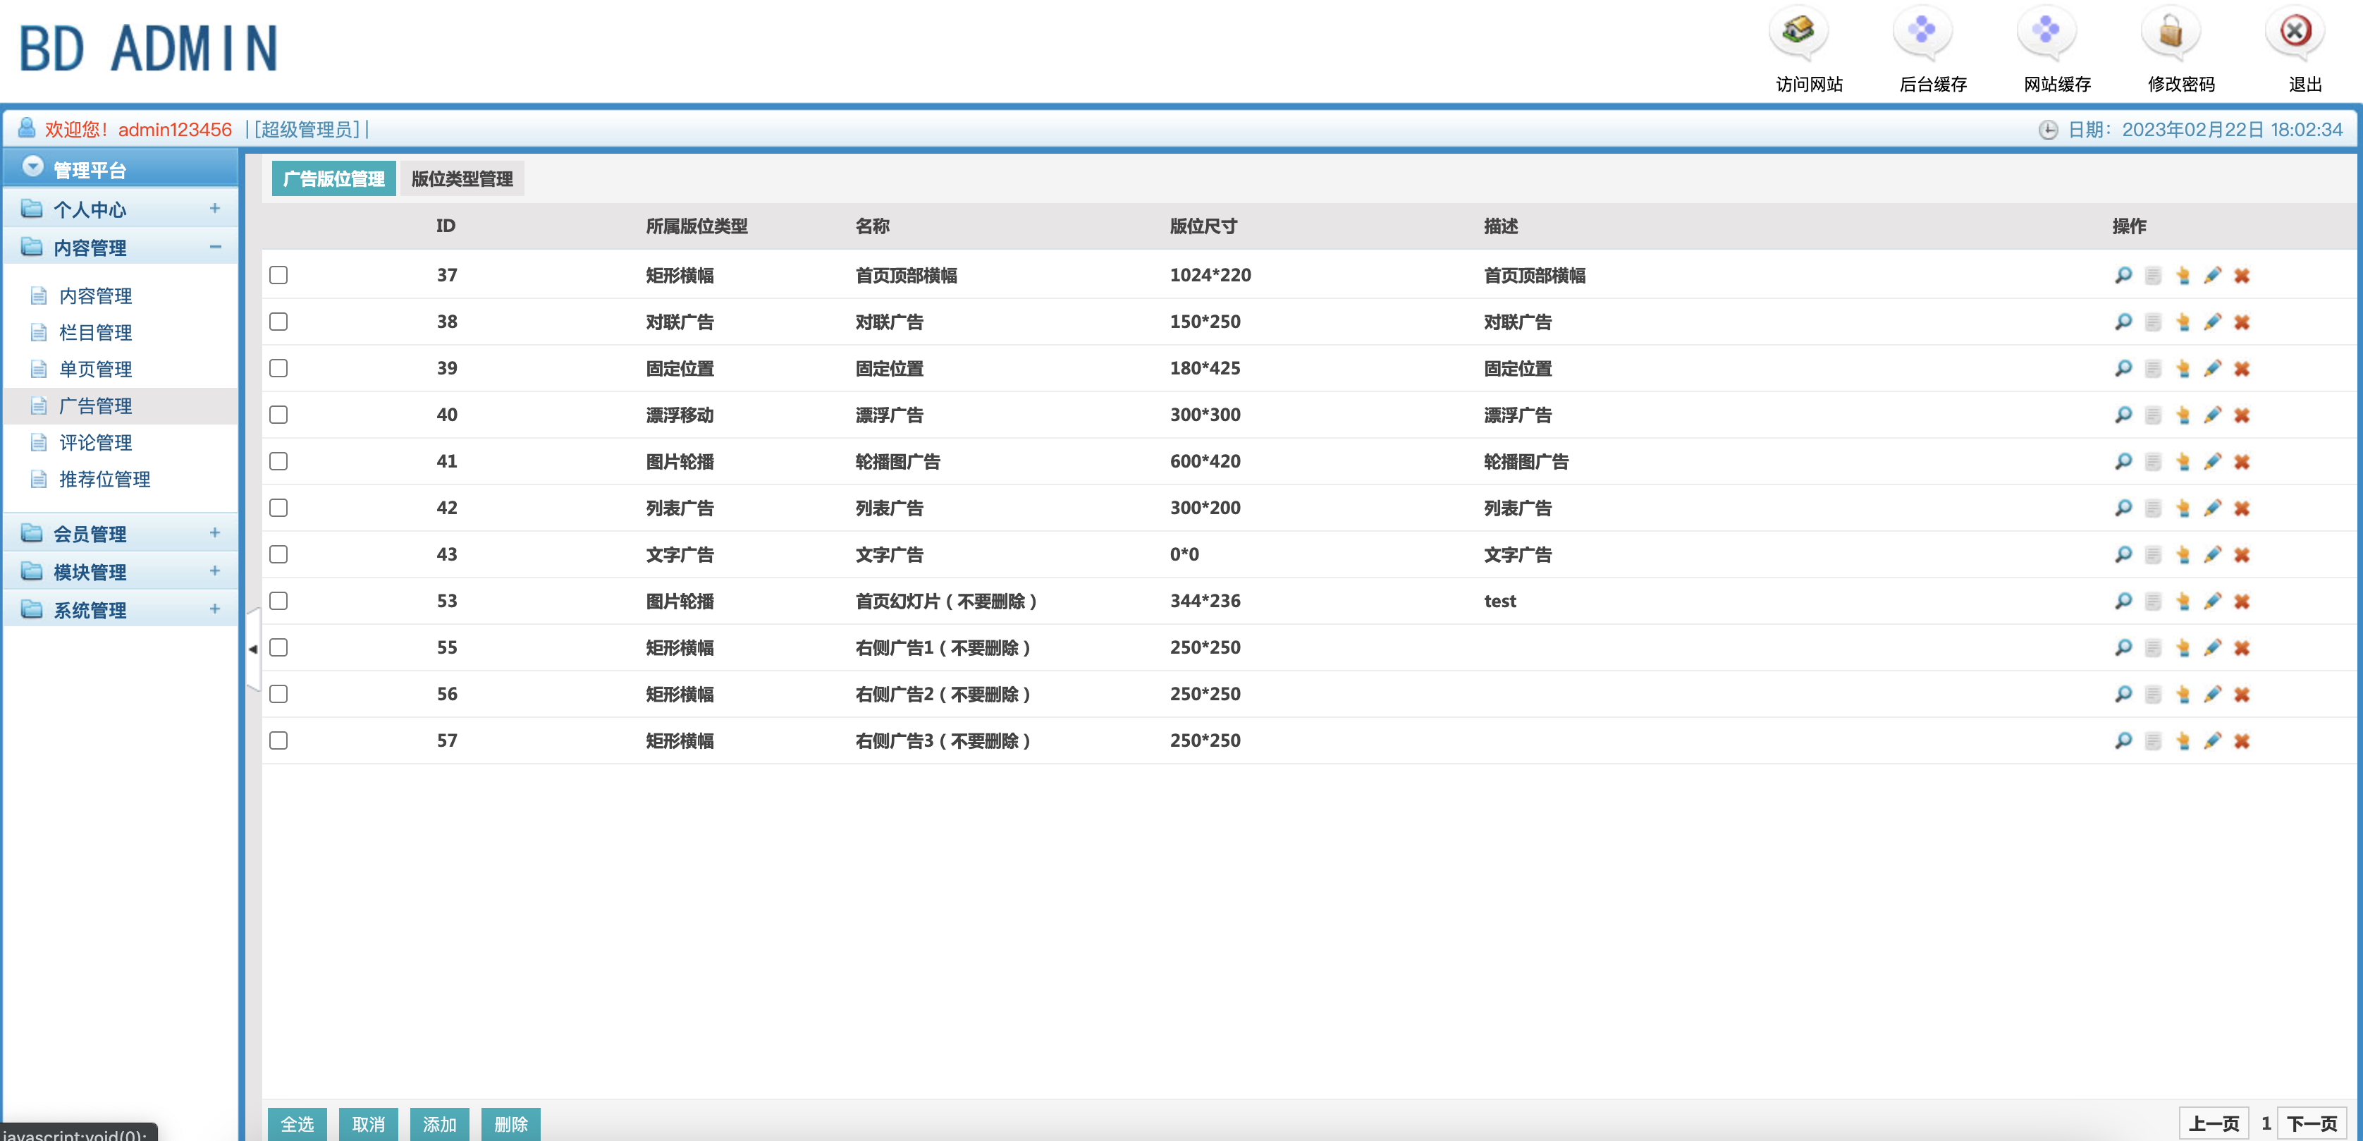Click magnifier icon in row 53
Image resolution: width=2363 pixels, height=1141 pixels.
tap(2123, 602)
